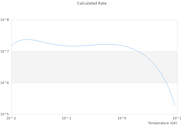183x137 pixels.
Task: Click where the curve crosses the 10^6 gridline
Action: [166, 83]
